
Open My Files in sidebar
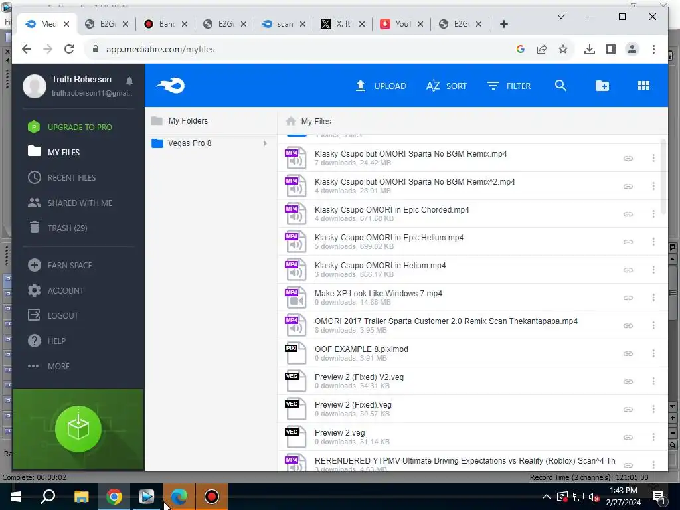54,152
